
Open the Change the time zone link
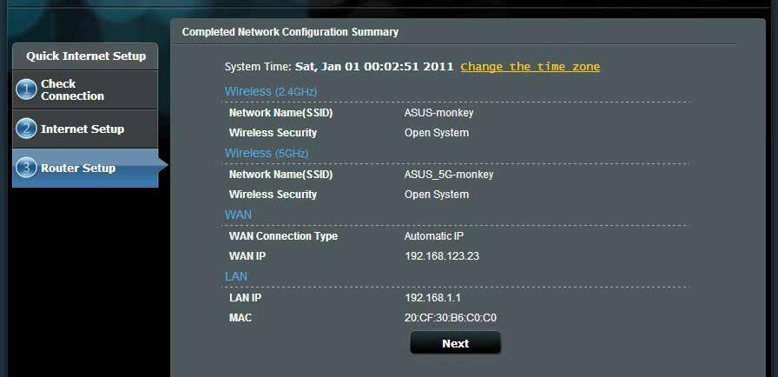click(x=530, y=67)
